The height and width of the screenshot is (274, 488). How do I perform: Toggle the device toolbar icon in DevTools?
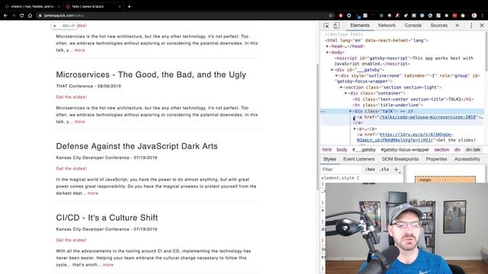[336, 25]
